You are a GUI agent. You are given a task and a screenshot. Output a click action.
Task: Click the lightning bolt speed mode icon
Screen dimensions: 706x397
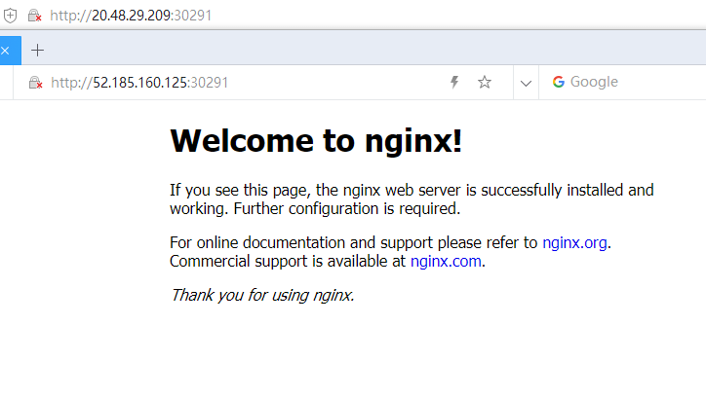point(453,83)
